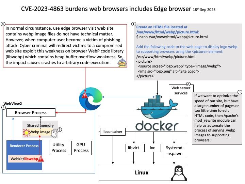Click the '(libwebp) which contains heap buffer overflow' line
This screenshot has height=184, width=245.
[x=65, y=57]
